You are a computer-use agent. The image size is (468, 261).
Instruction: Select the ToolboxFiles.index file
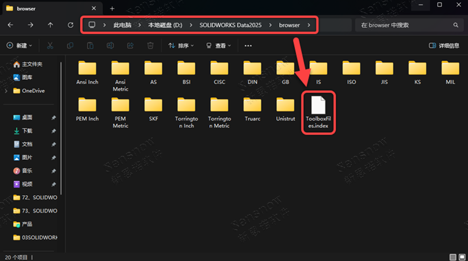319,114
